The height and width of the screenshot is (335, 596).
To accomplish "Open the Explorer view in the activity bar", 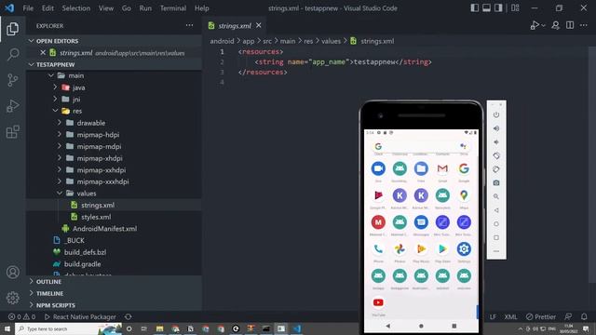I will pyautogui.click(x=12, y=29).
